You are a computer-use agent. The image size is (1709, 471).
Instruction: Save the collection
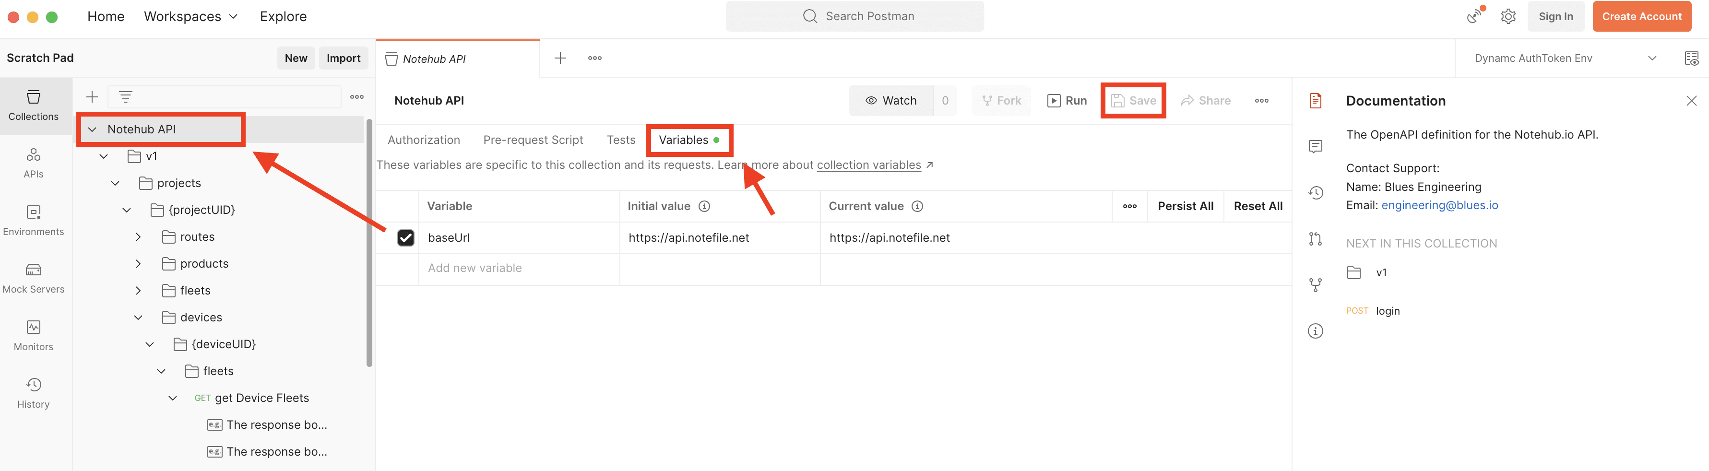[x=1133, y=101]
